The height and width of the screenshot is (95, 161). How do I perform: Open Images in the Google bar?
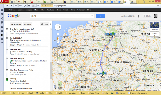(x=29, y=10)
